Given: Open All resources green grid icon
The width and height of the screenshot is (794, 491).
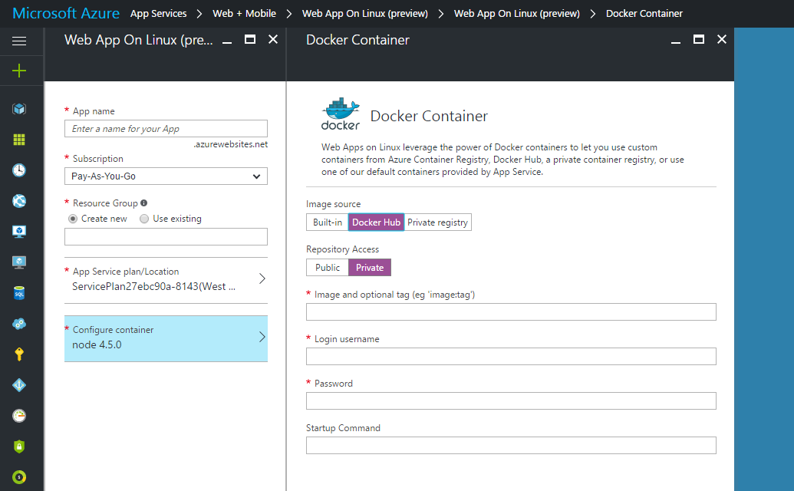Looking at the screenshot, I should click(19, 140).
